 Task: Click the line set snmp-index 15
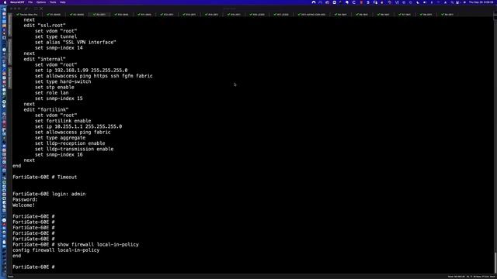pyautogui.click(x=59, y=98)
